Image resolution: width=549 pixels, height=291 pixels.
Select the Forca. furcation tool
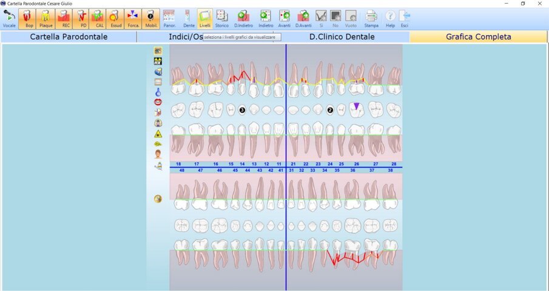(x=133, y=18)
